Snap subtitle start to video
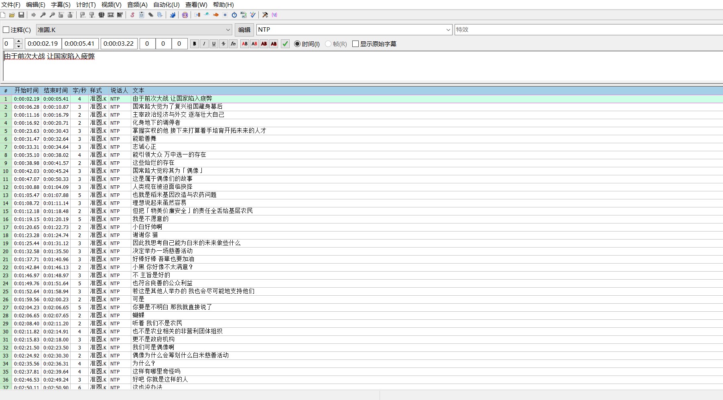723x400 pixels. click(83, 15)
